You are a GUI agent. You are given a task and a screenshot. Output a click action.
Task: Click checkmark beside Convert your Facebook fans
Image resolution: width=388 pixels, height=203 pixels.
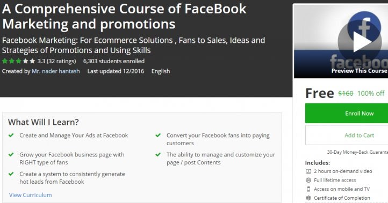click(x=158, y=135)
